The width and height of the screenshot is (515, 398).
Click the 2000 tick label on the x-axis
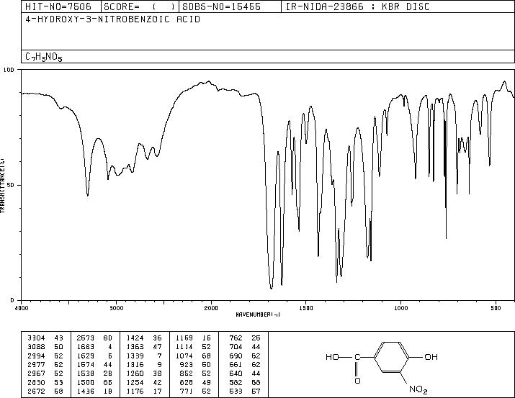[211, 308]
